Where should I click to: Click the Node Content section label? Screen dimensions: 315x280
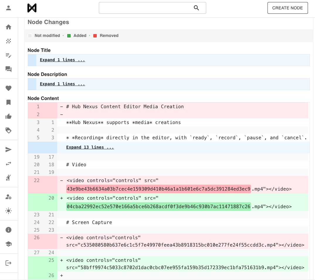(43, 99)
